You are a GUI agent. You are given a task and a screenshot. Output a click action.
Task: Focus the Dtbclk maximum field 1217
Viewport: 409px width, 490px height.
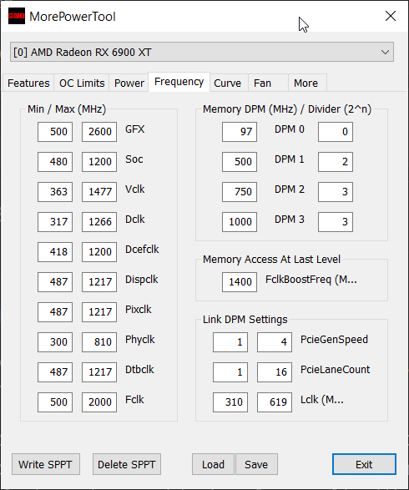tap(99, 371)
